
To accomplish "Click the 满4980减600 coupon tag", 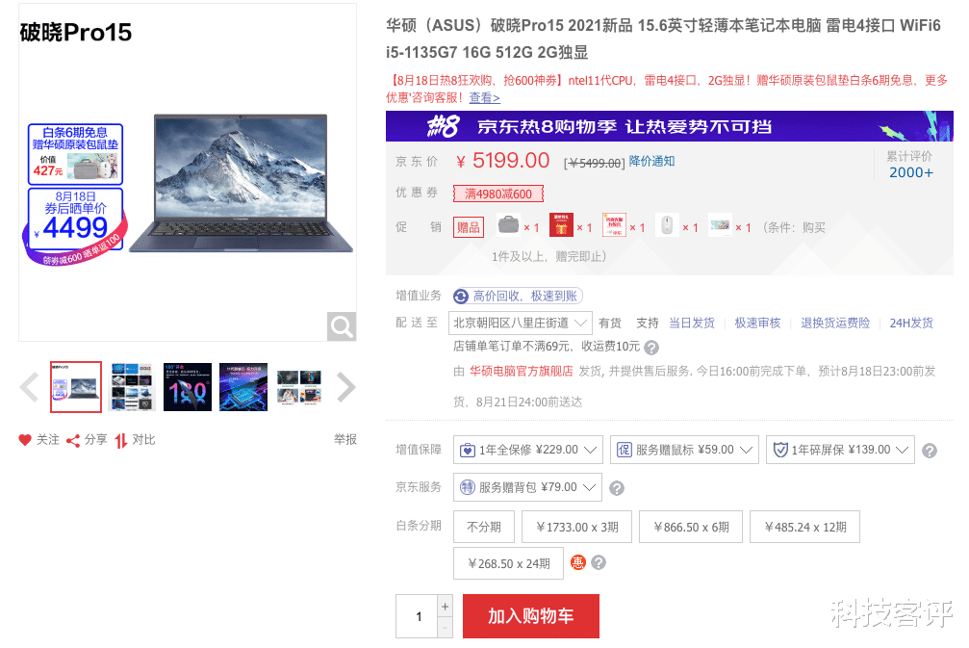I will click(498, 194).
